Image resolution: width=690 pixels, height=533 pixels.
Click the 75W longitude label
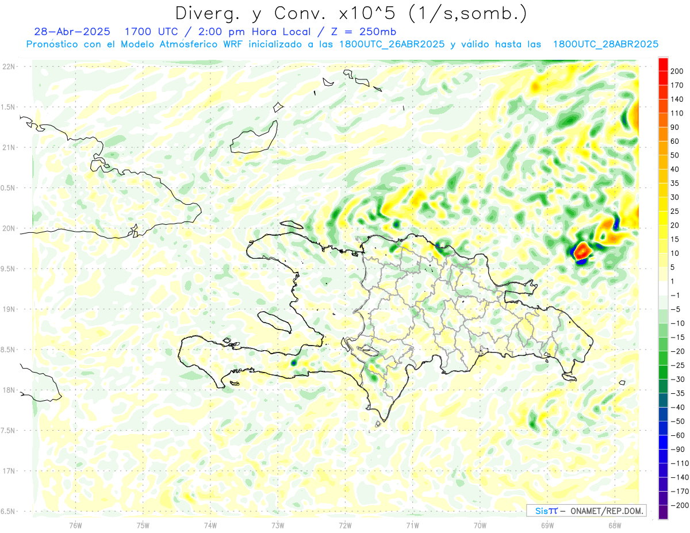(x=143, y=525)
